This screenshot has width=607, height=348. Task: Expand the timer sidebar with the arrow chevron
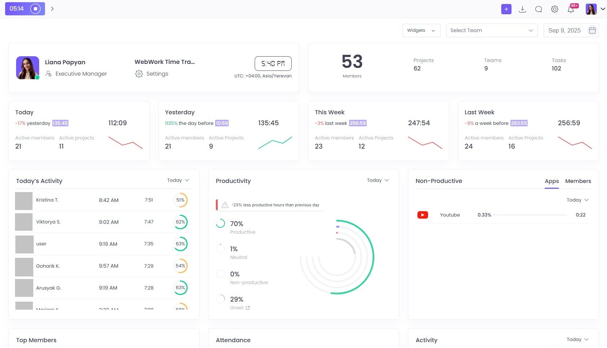click(x=52, y=8)
